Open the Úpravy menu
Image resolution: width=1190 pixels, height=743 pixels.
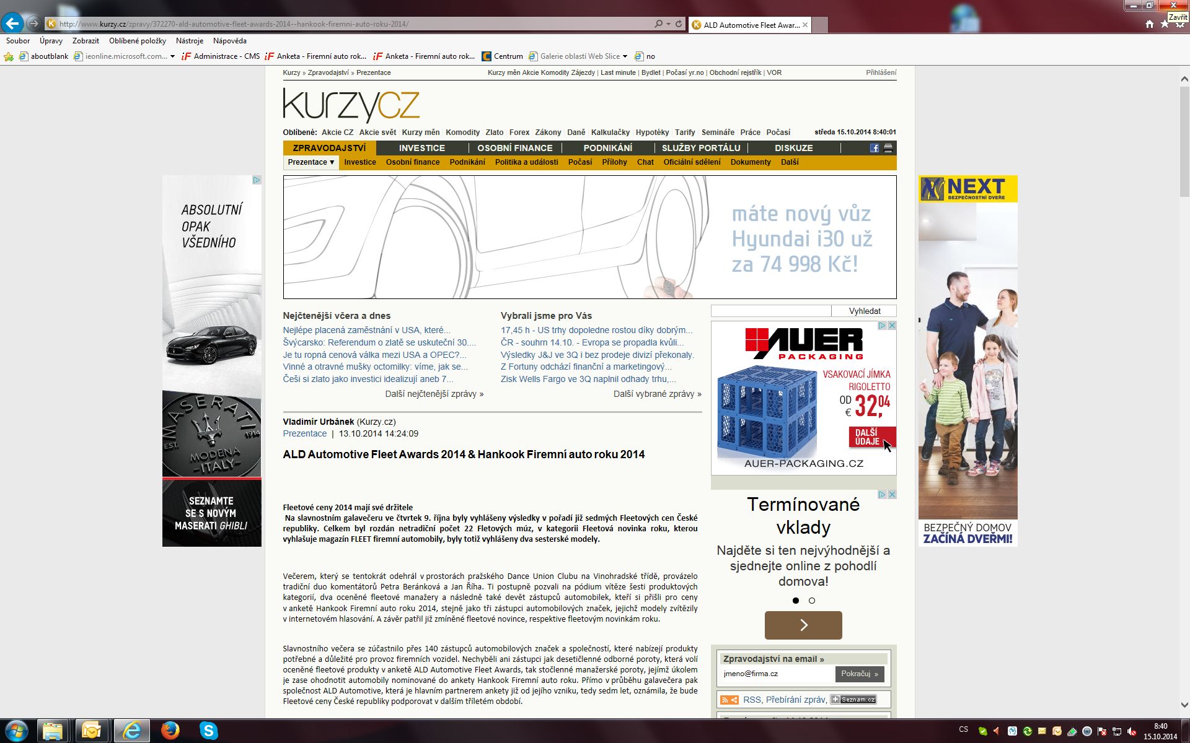click(51, 41)
